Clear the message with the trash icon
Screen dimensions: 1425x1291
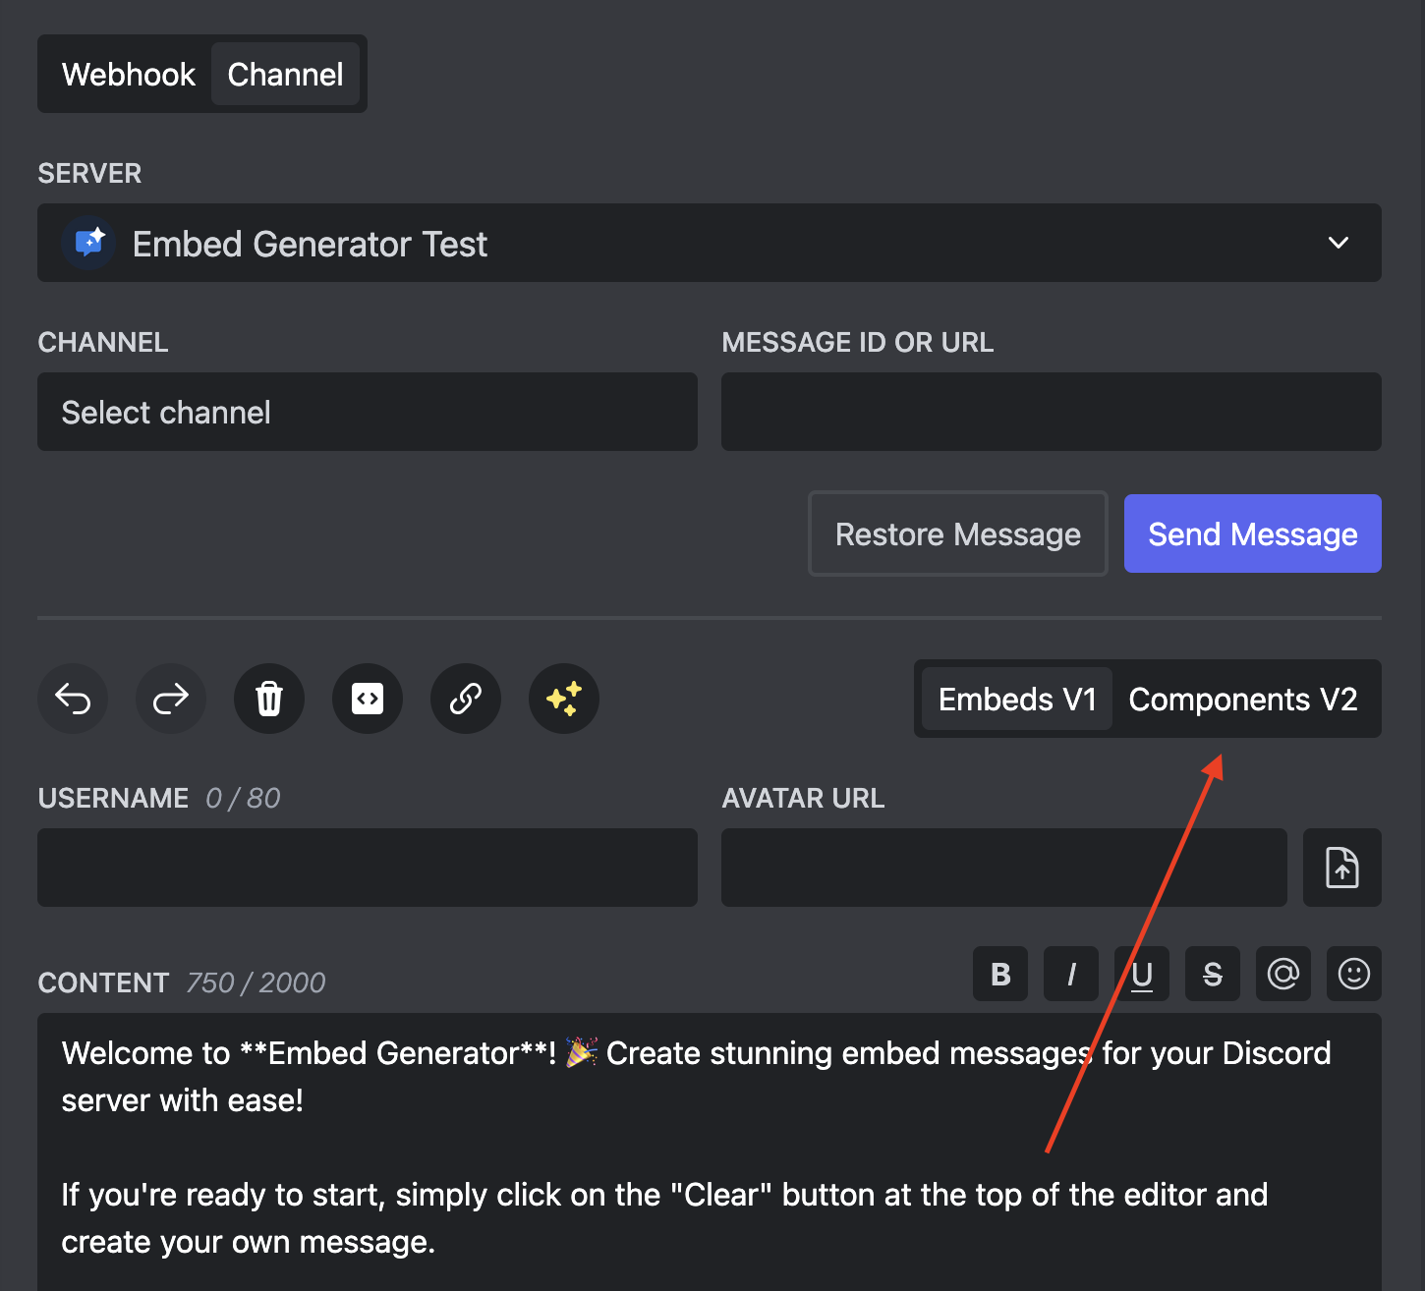(269, 699)
